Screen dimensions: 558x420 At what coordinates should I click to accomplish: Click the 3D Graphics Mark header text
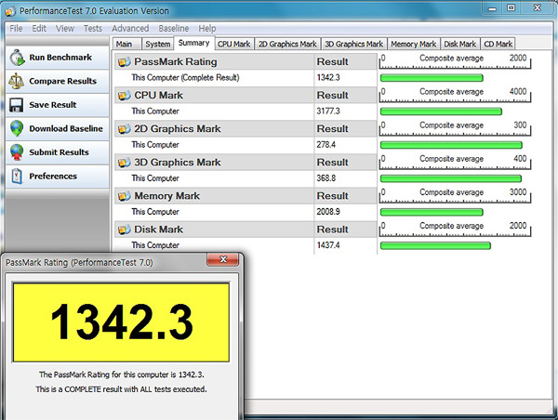(x=178, y=163)
